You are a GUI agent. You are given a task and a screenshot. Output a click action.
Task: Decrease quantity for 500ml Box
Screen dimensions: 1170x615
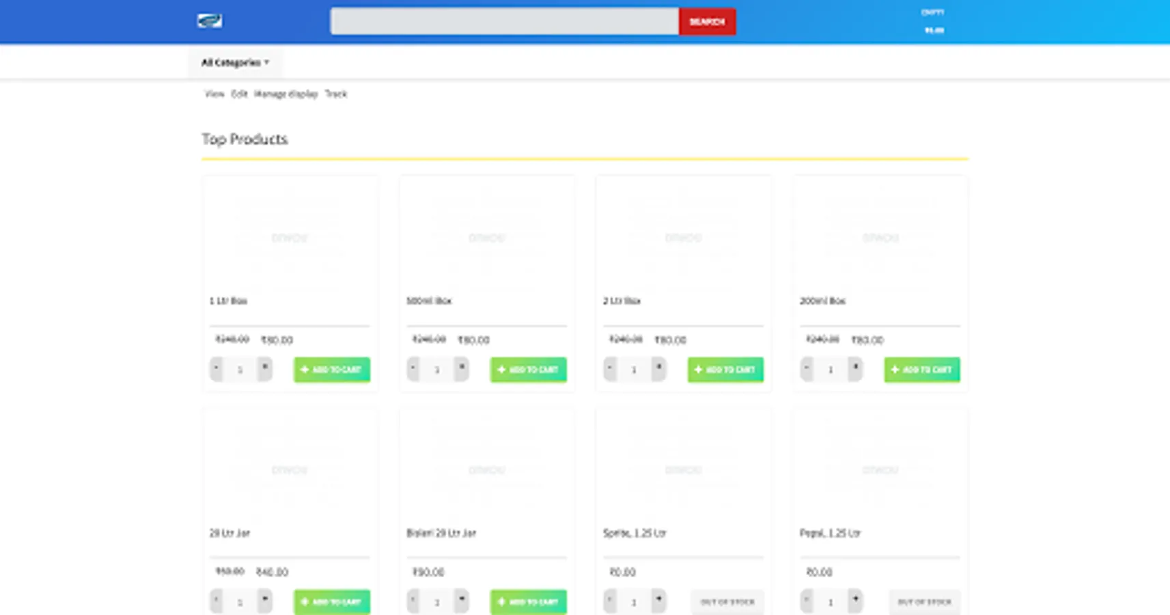pos(413,369)
